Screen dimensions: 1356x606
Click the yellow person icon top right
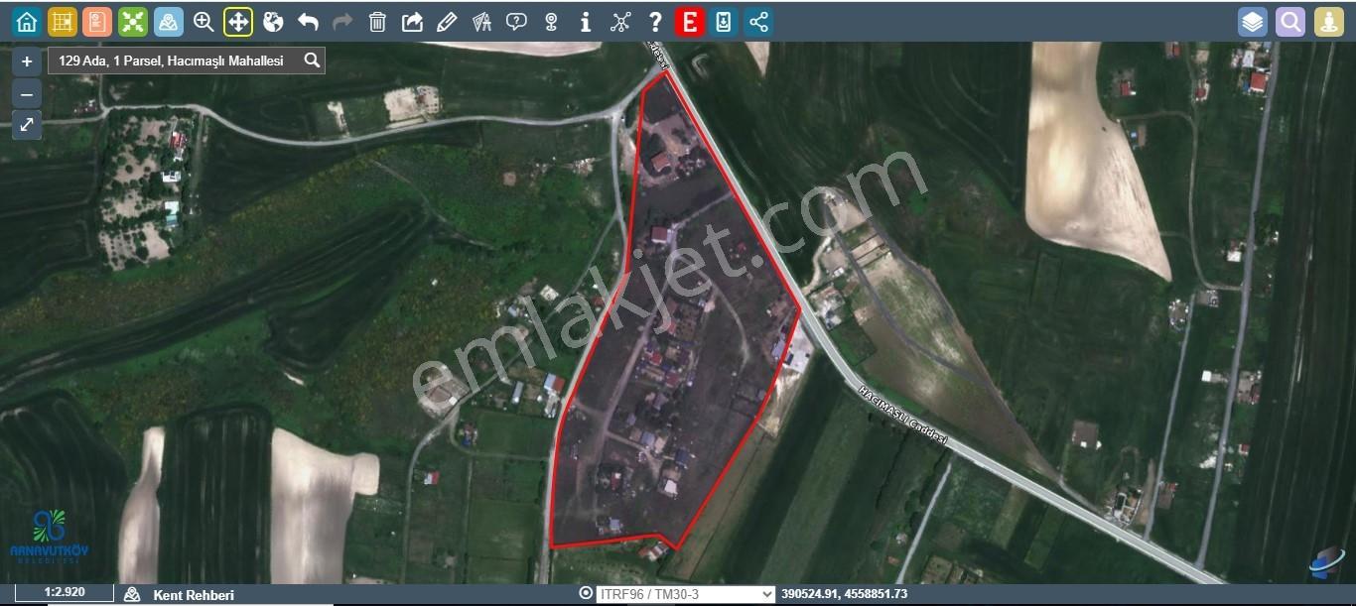[1329, 22]
